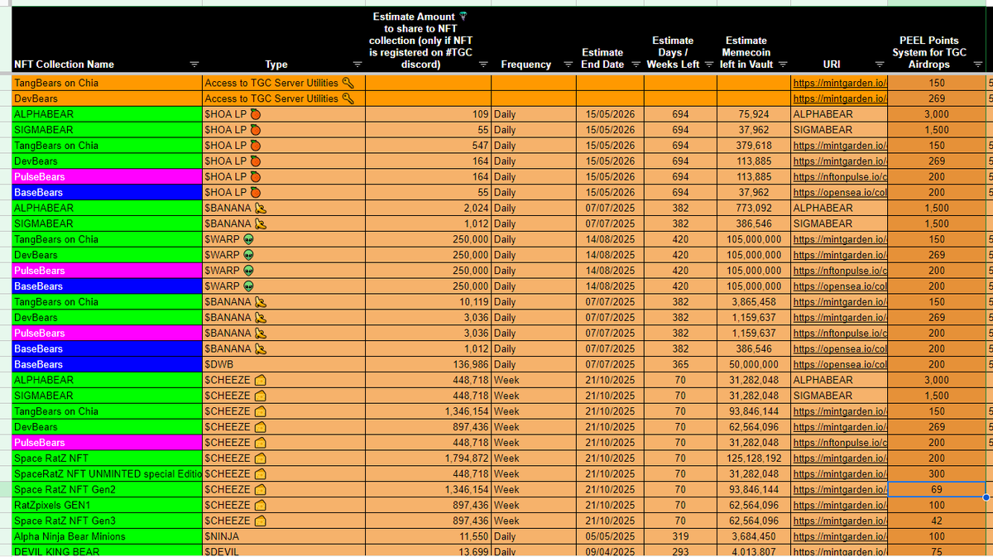This screenshot has height=557, width=993.
Task: Open the nftonpulse link in the PulseBears $CHEEZE row
Action: click(840, 443)
